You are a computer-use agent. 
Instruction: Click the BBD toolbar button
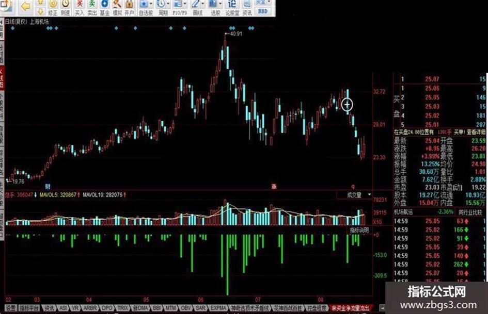coord(263,11)
